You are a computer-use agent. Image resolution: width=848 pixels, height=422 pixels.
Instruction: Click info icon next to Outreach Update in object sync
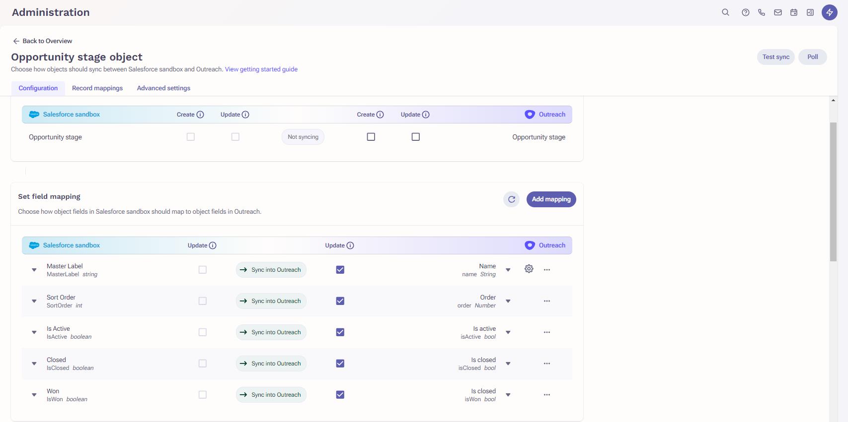pyautogui.click(x=426, y=115)
